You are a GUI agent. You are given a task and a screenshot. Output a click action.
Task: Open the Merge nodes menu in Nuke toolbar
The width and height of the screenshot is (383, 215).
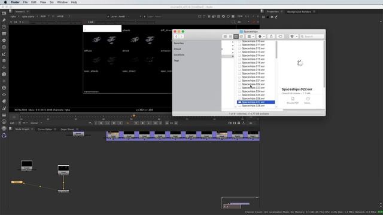pyautogui.click(x=4, y=61)
